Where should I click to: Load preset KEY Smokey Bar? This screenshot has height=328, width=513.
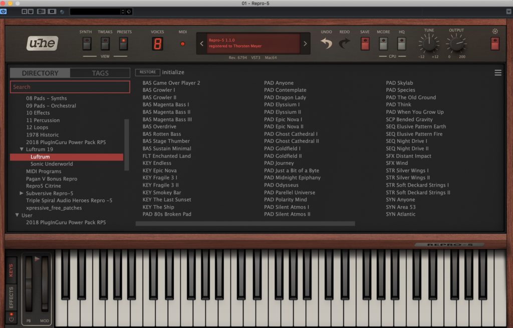(x=162, y=193)
